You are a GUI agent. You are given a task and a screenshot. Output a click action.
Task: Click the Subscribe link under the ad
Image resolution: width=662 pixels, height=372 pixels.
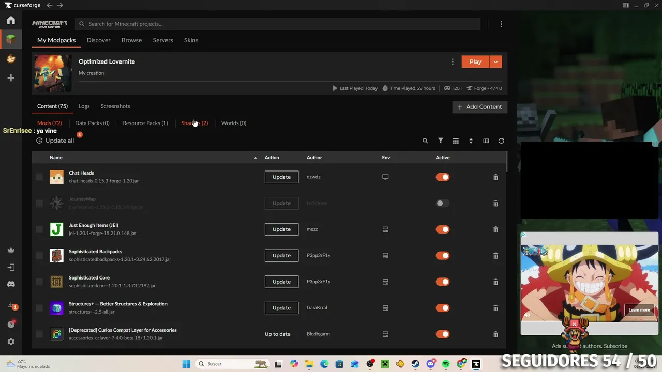(615, 346)
